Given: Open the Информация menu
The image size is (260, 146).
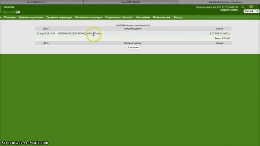Looking at the screenshot, I should [x=162, y=17].
